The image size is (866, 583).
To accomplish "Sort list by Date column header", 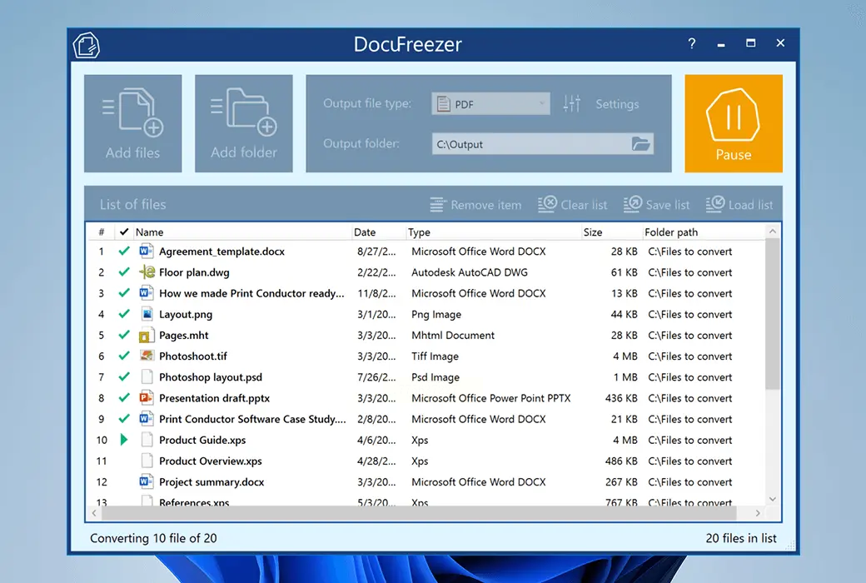I will tap(365, 232).
